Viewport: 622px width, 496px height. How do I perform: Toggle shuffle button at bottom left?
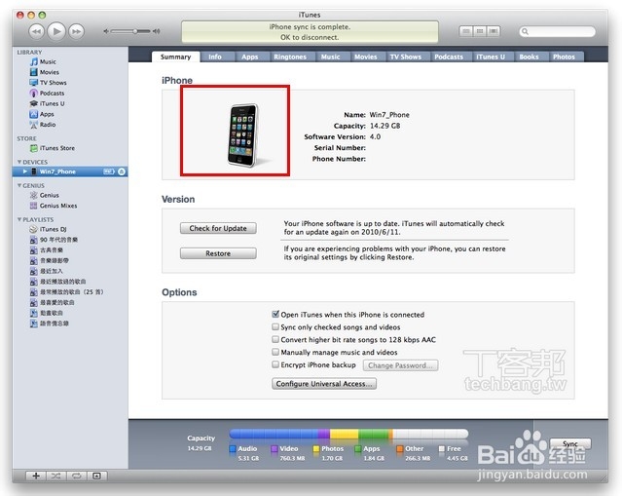click(55, 476)
